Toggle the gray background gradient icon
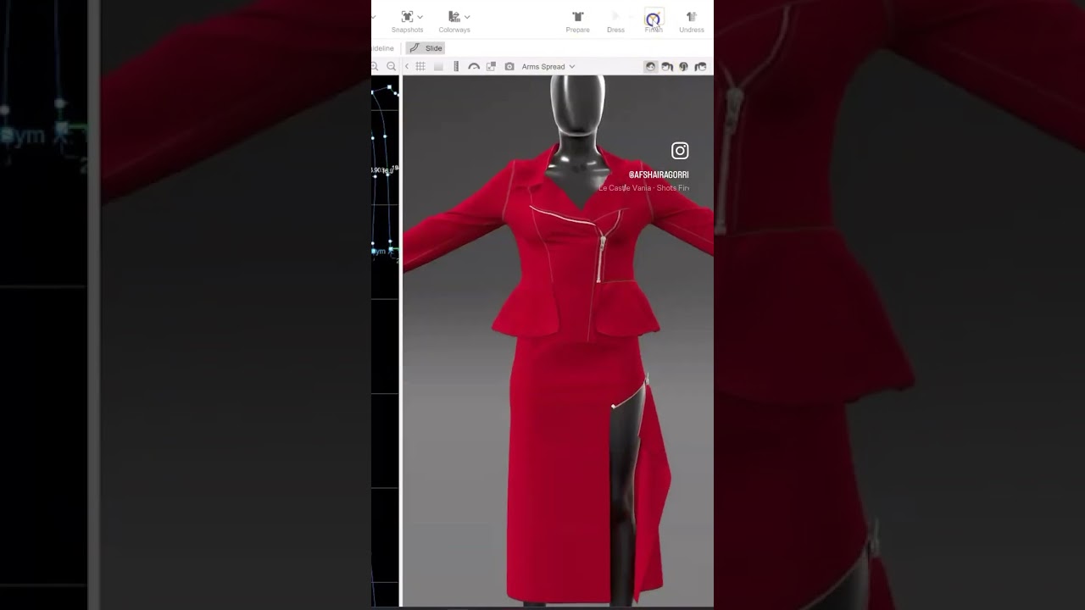The height and width of the screenshot is (610, 1085). coord(438,66)
